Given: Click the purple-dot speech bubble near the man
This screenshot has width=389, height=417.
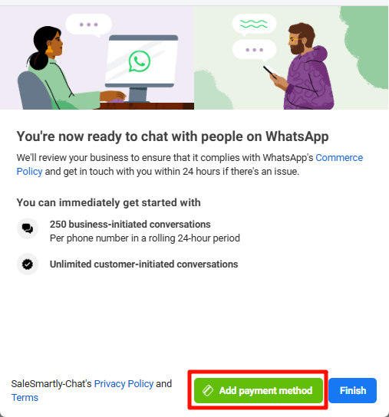Looking at the screenshot, I should click(x=254, y=50).
